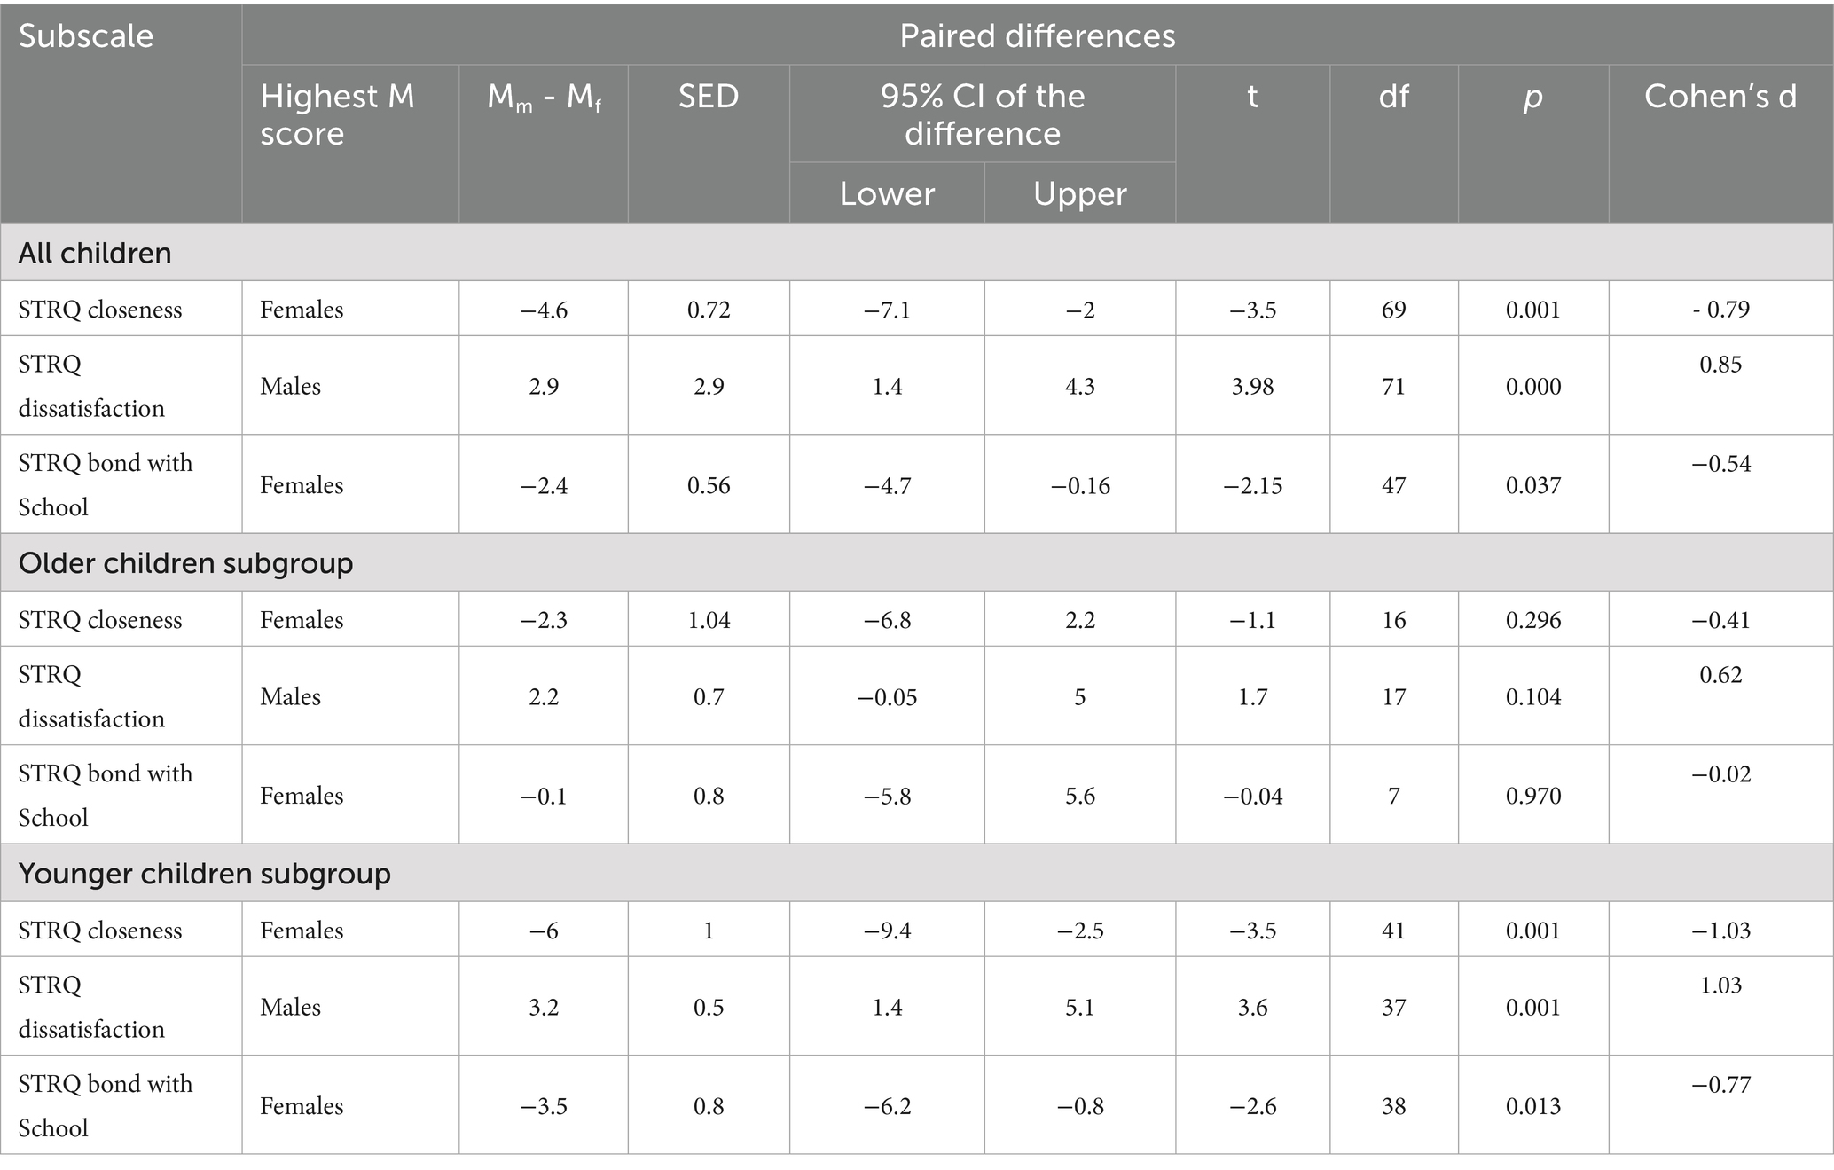Click the p value 0.296 cell
Image resolution: width=1834 pixels, height=1170 pixels.
(1532, 620)
